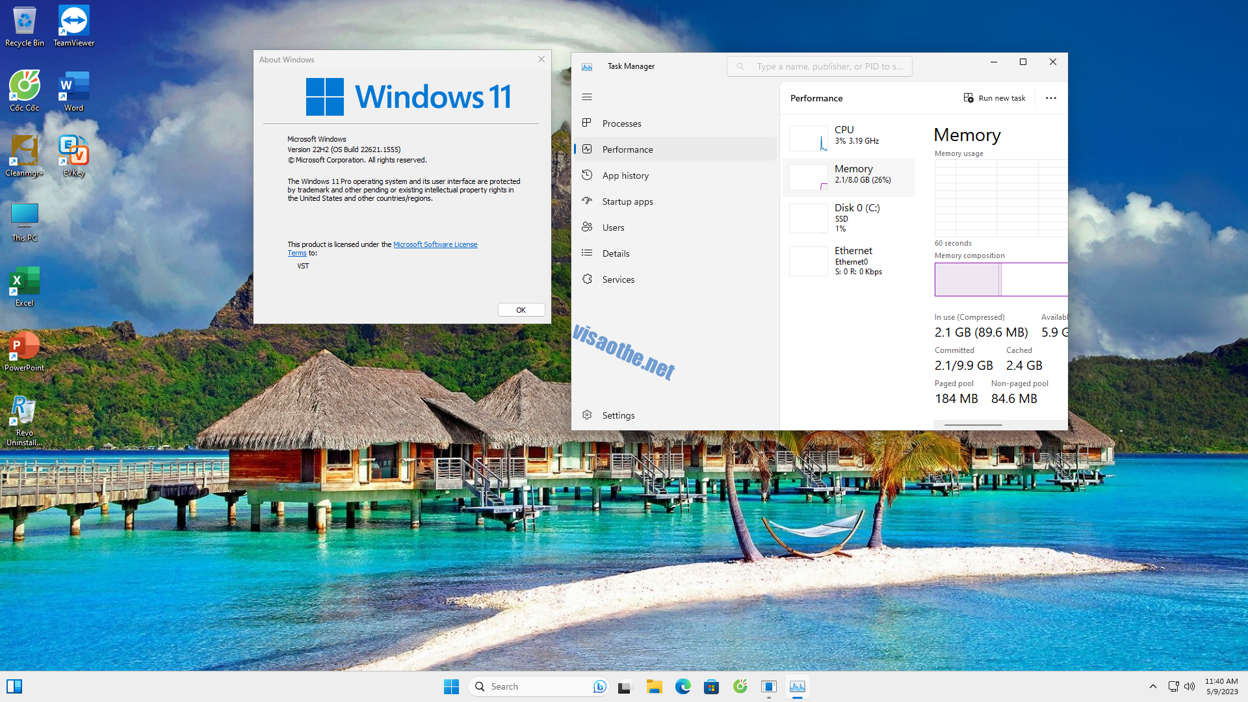
Task: Maximize the Task Manager window
Action: (1023, 62)
